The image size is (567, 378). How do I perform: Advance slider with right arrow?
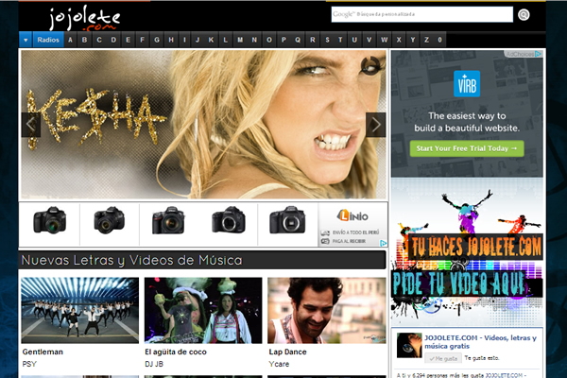point(375,125)
